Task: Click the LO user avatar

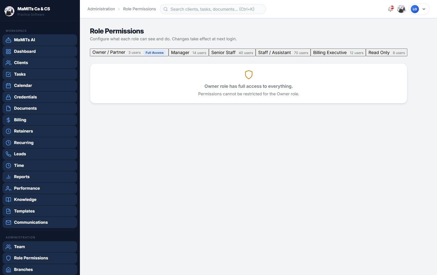Action: (x=415, y=9)
